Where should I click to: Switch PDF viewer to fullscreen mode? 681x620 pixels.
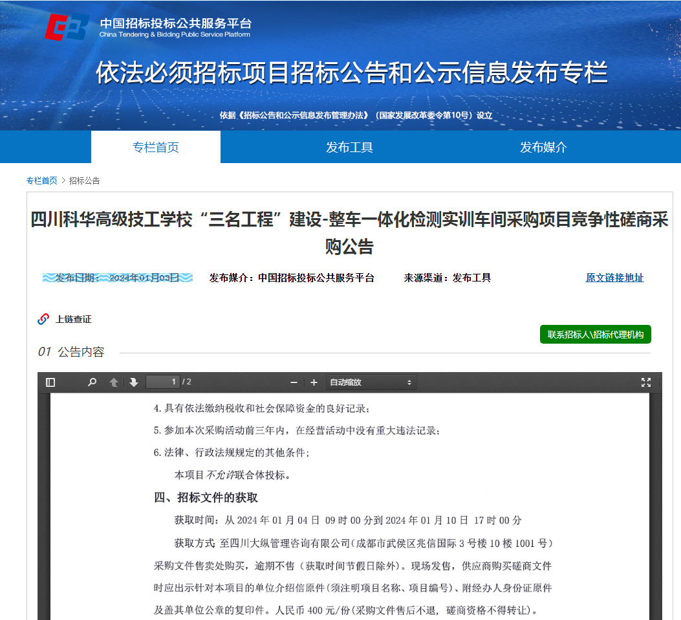[646, 382]
